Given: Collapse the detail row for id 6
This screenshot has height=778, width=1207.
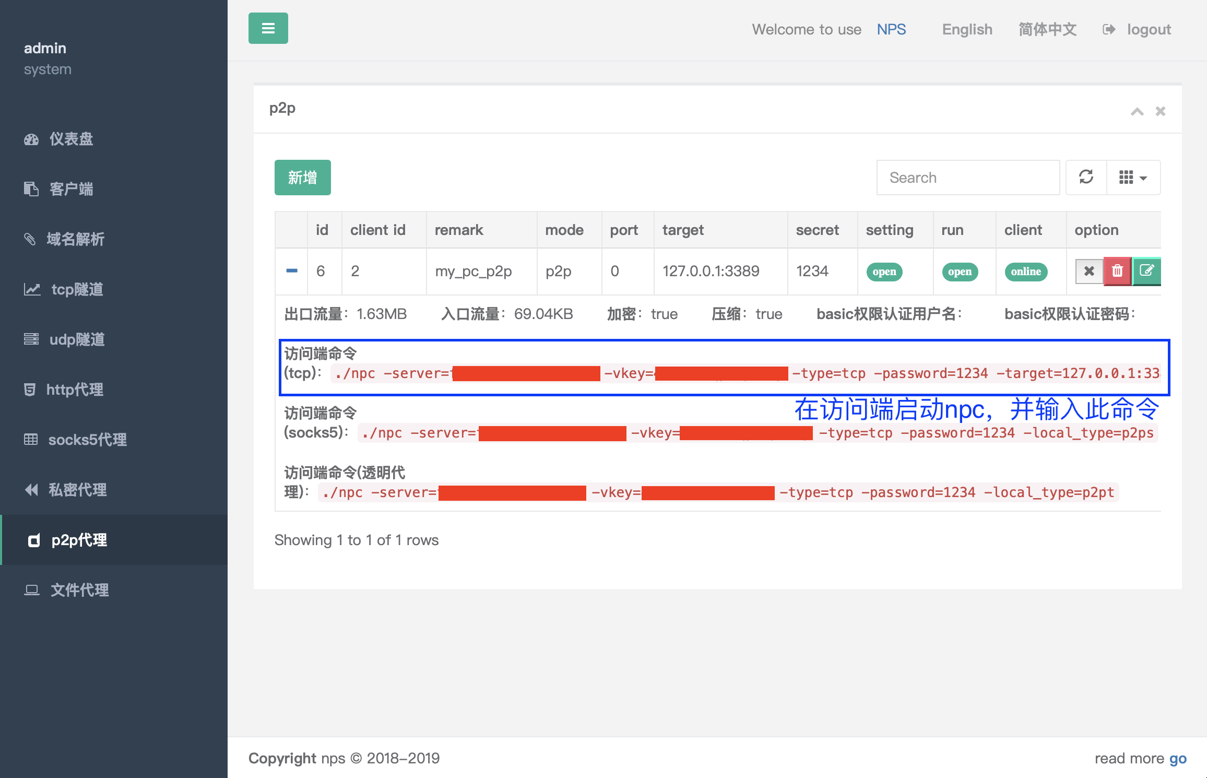Looking at the screenshot, I should tap(292, 271).
